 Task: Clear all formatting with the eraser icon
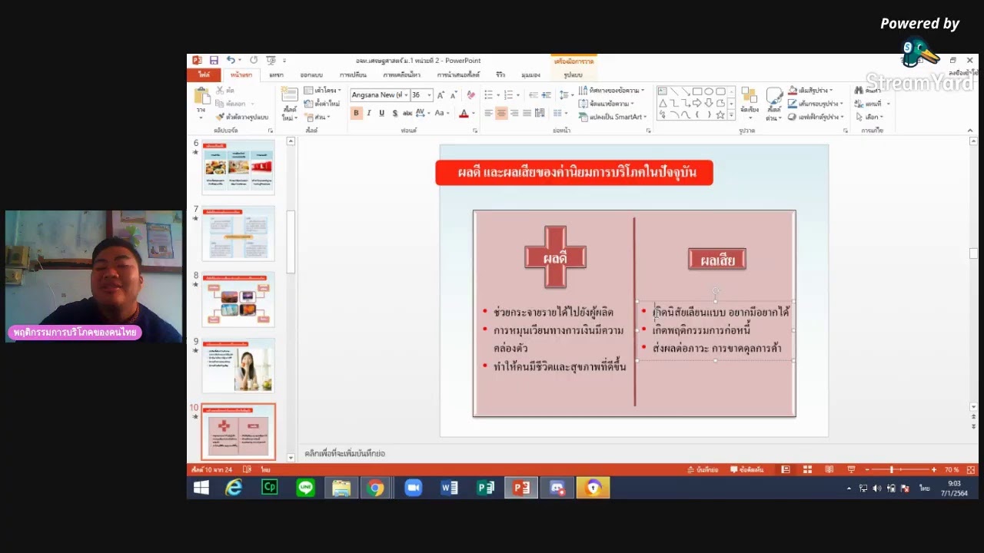pos(470,95)
